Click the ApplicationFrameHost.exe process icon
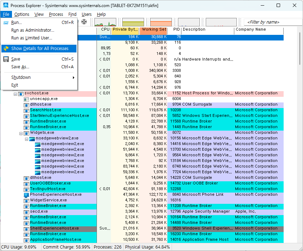The height and width of the screenshot is (251, 303). [26, 240]
